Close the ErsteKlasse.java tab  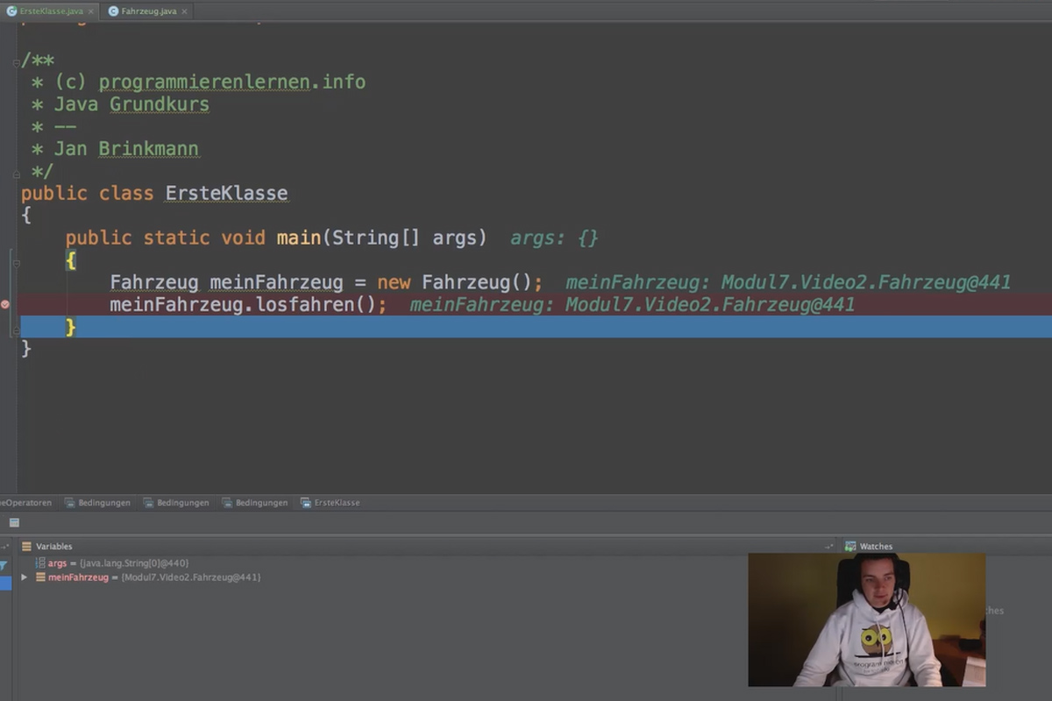91,11
